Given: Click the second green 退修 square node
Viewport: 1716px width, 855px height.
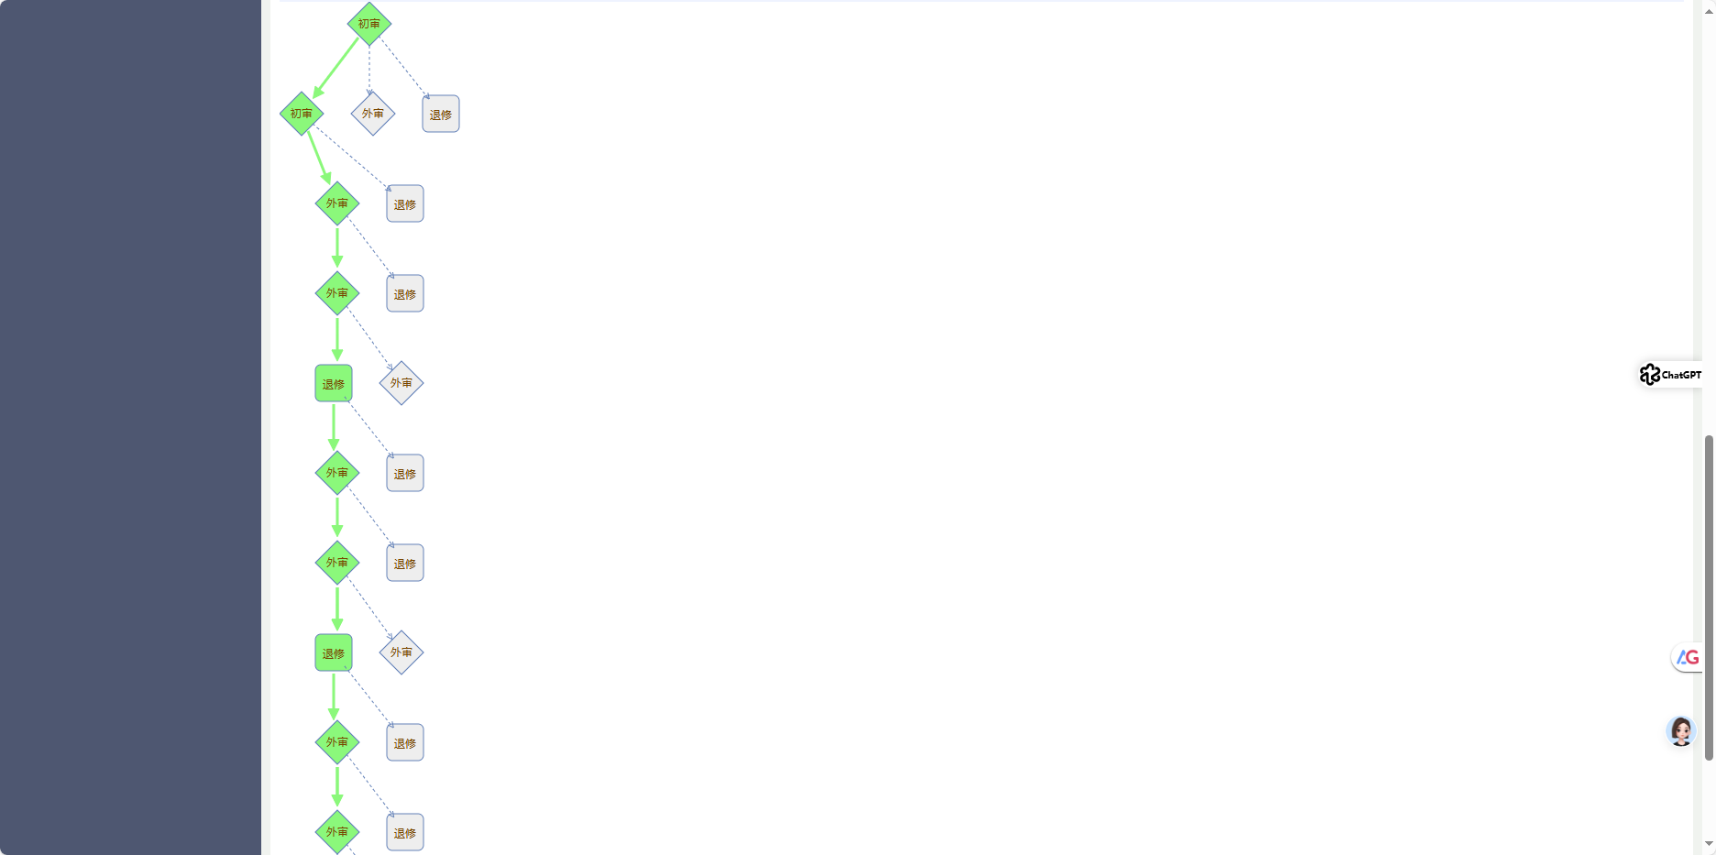Looking at the screenshot, I should tap(334, 652).
